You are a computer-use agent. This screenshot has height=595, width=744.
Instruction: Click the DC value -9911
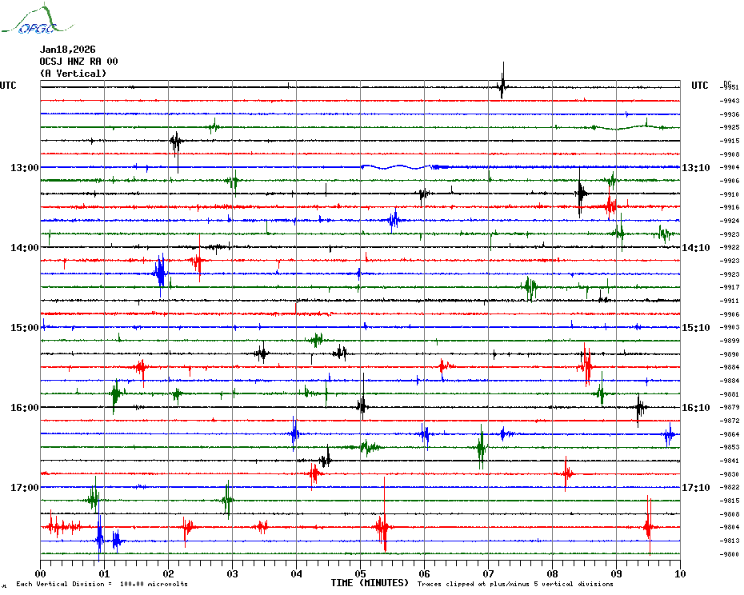730,301
